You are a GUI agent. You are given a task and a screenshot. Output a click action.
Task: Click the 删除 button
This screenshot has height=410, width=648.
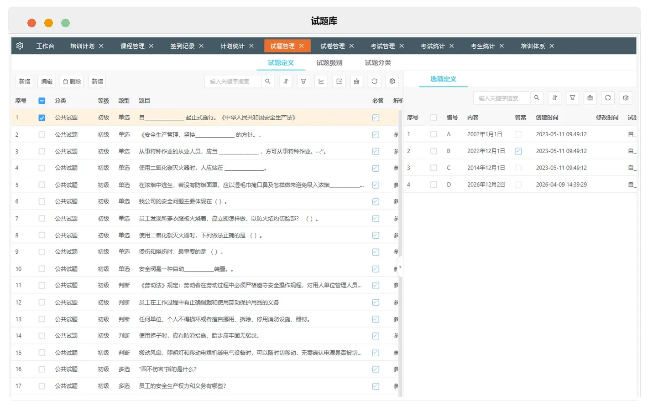(72, 82)
